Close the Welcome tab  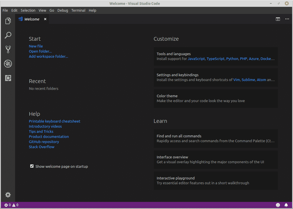pos(45,19)
